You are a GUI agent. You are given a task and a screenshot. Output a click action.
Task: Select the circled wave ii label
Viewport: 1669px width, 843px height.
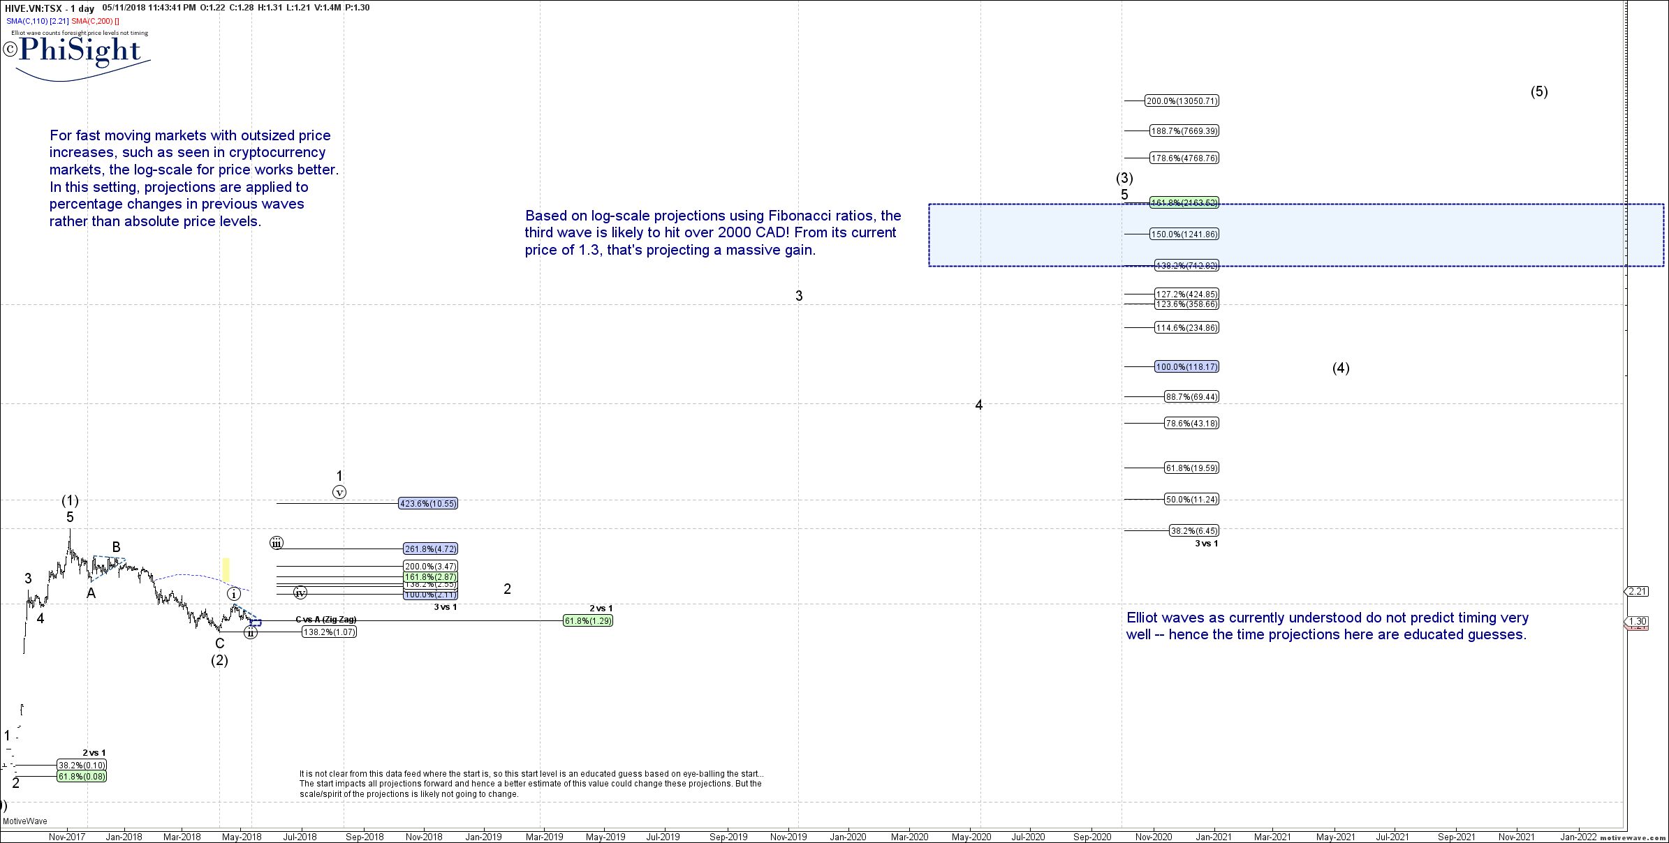pos(251,633)
